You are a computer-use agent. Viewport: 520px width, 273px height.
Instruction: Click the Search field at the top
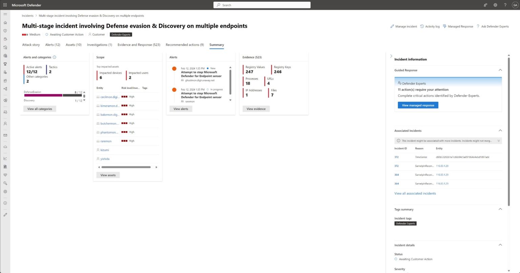pos(262,5)
